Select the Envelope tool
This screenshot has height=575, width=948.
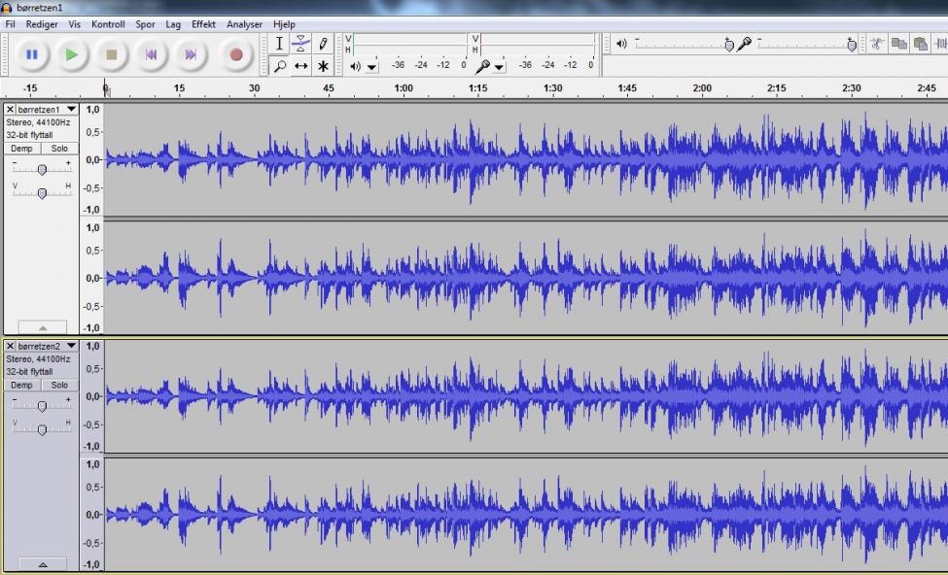301,44
